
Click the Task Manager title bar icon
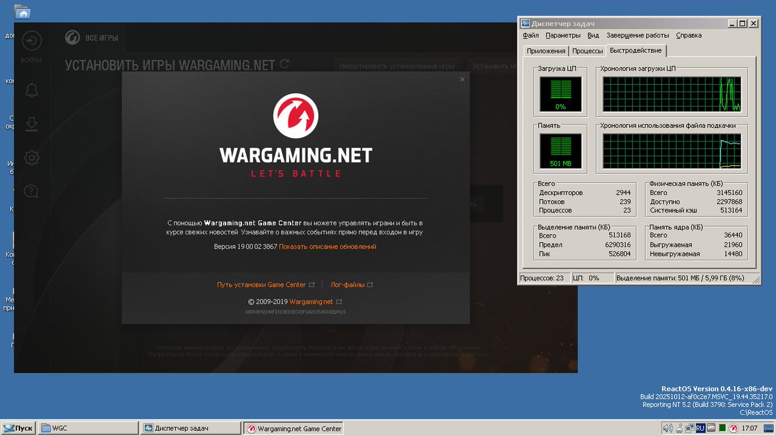tap(526, 23)
